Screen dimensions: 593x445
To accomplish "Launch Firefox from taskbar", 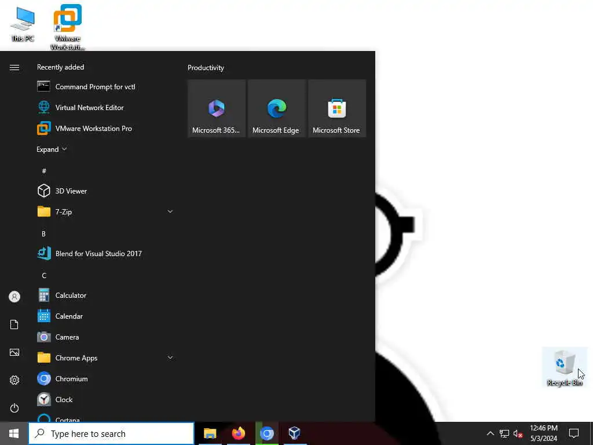I will click(x=239, y=433).
